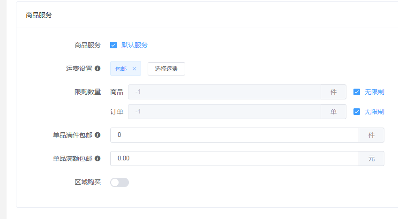Enable the 区域购买 switch
This screenshot has height=219, width=398.
click(x=120, y=182)
